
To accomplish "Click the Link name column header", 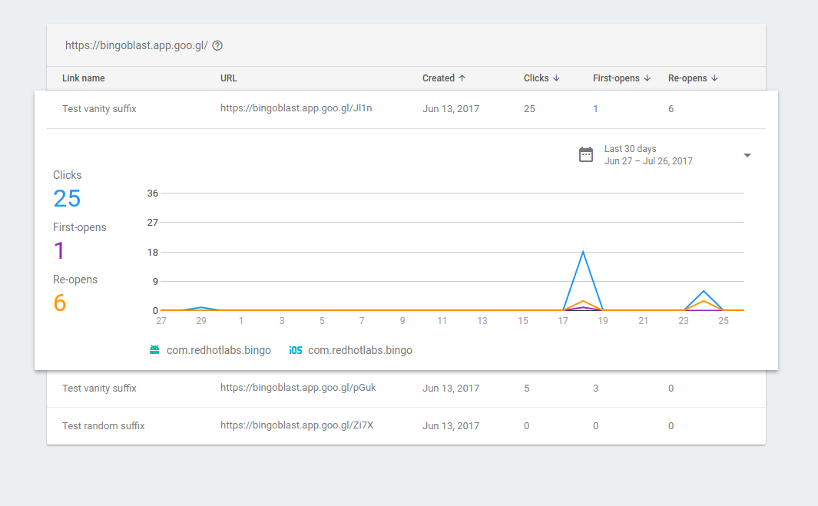I will pos(84,78).
